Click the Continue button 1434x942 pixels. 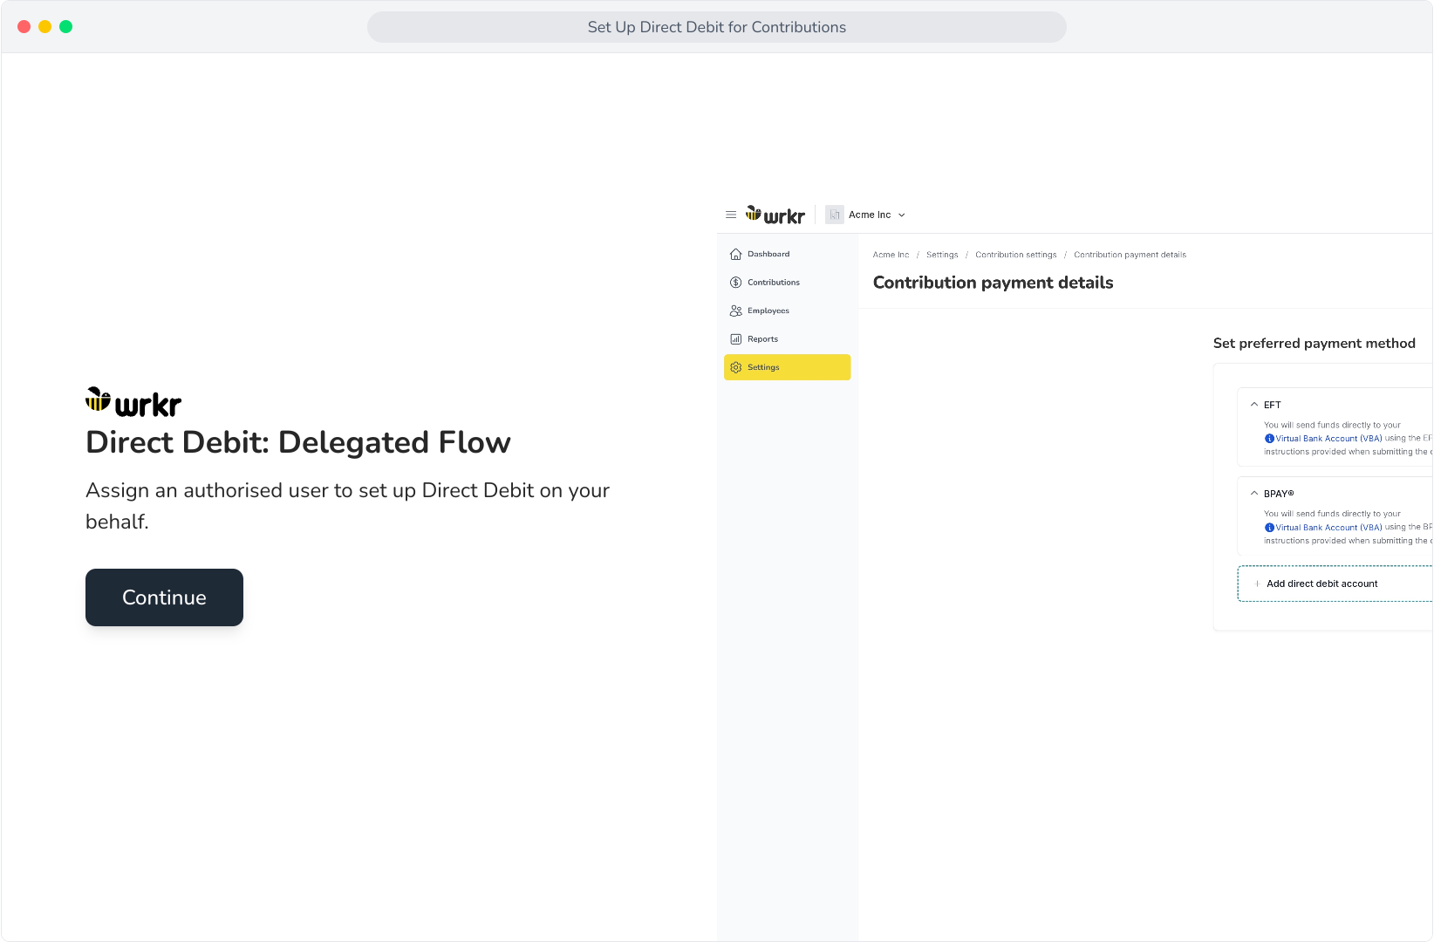164,597
